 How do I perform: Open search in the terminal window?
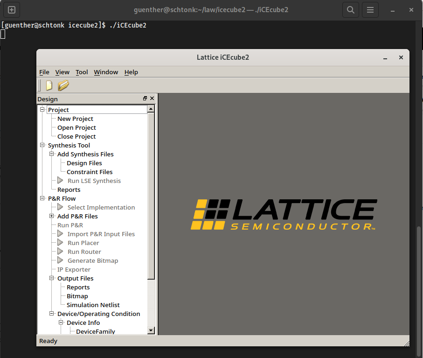[351, 10]
